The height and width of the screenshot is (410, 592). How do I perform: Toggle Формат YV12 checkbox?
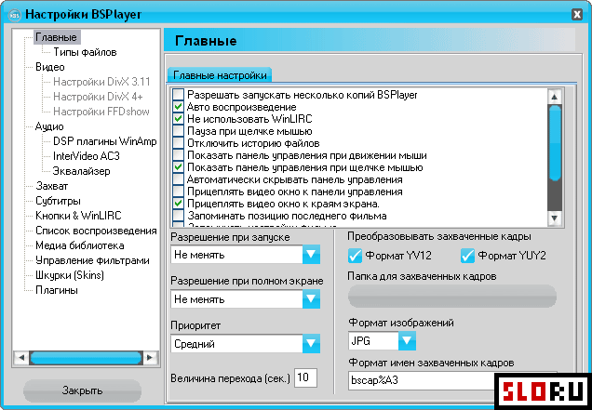355,256
